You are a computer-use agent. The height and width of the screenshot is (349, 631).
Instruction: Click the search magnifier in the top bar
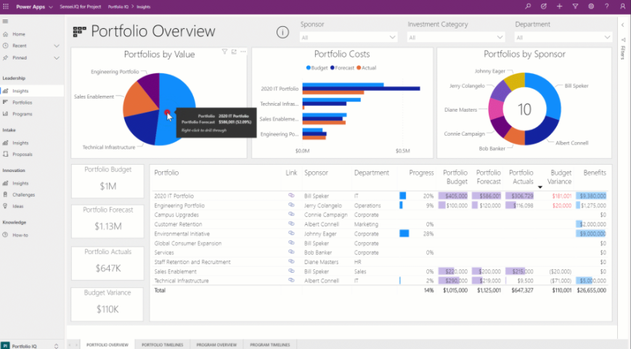tap(528, 7)
